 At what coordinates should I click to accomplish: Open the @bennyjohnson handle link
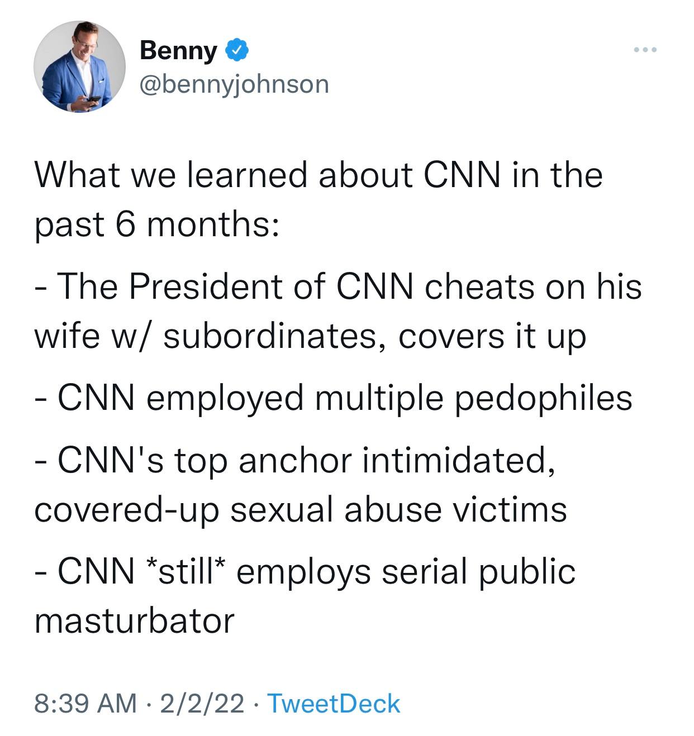click(234, 84)
